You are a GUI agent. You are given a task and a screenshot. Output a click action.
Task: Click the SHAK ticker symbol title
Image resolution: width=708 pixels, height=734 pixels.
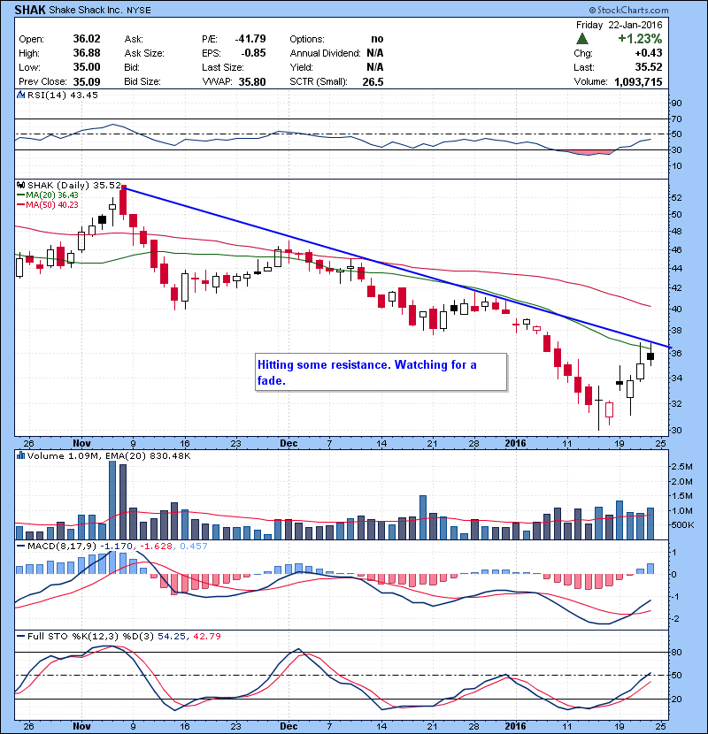coord(30,10)
